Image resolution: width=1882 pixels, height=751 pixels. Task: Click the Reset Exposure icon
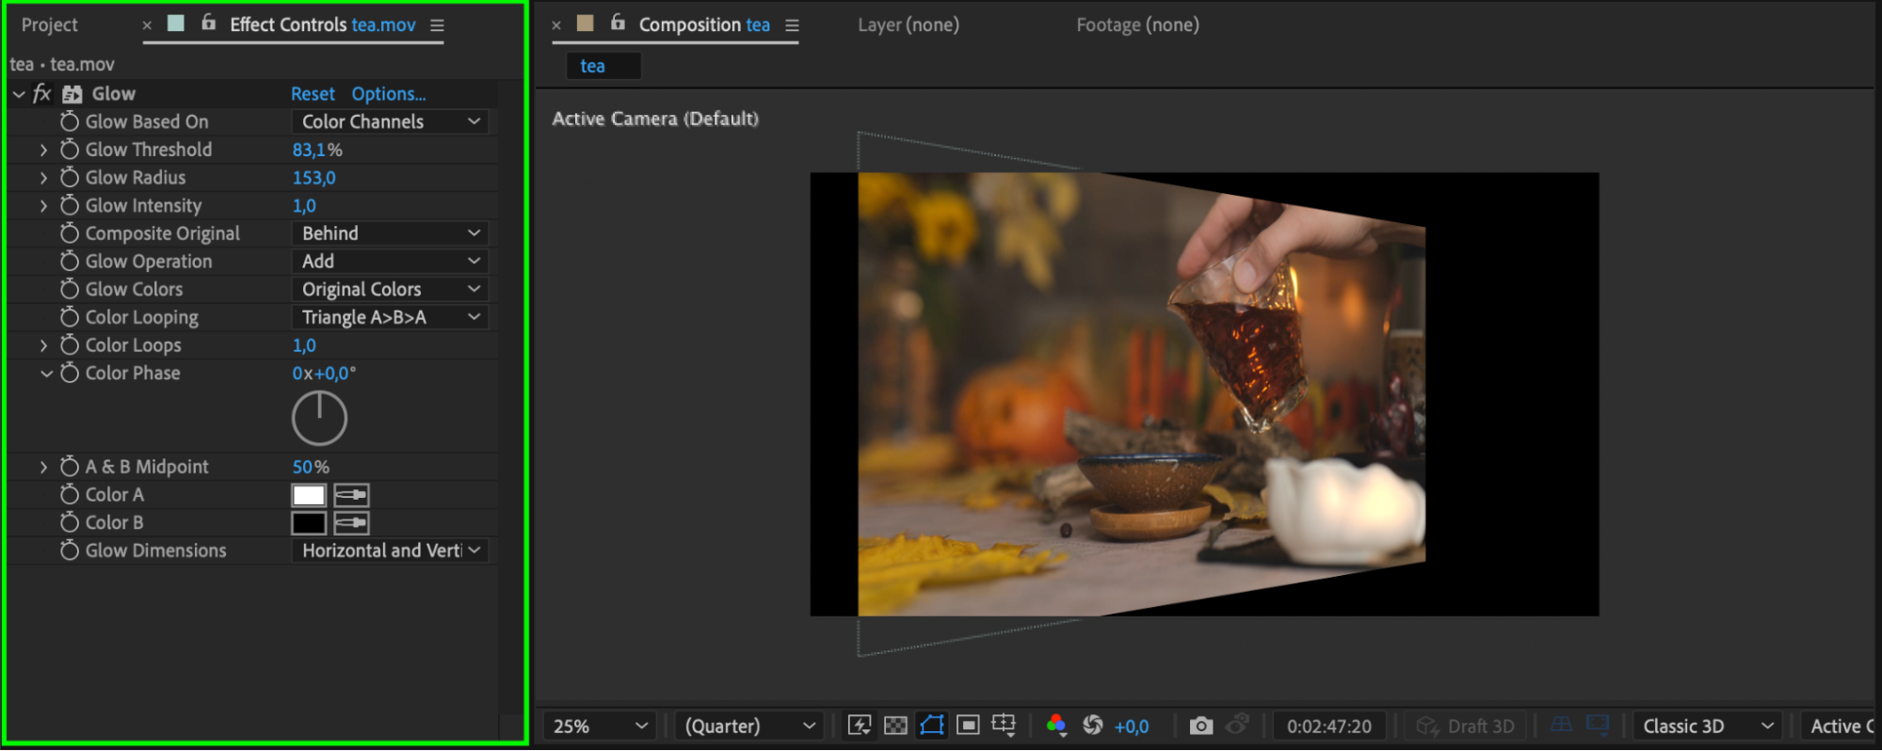click(1092, 726)
